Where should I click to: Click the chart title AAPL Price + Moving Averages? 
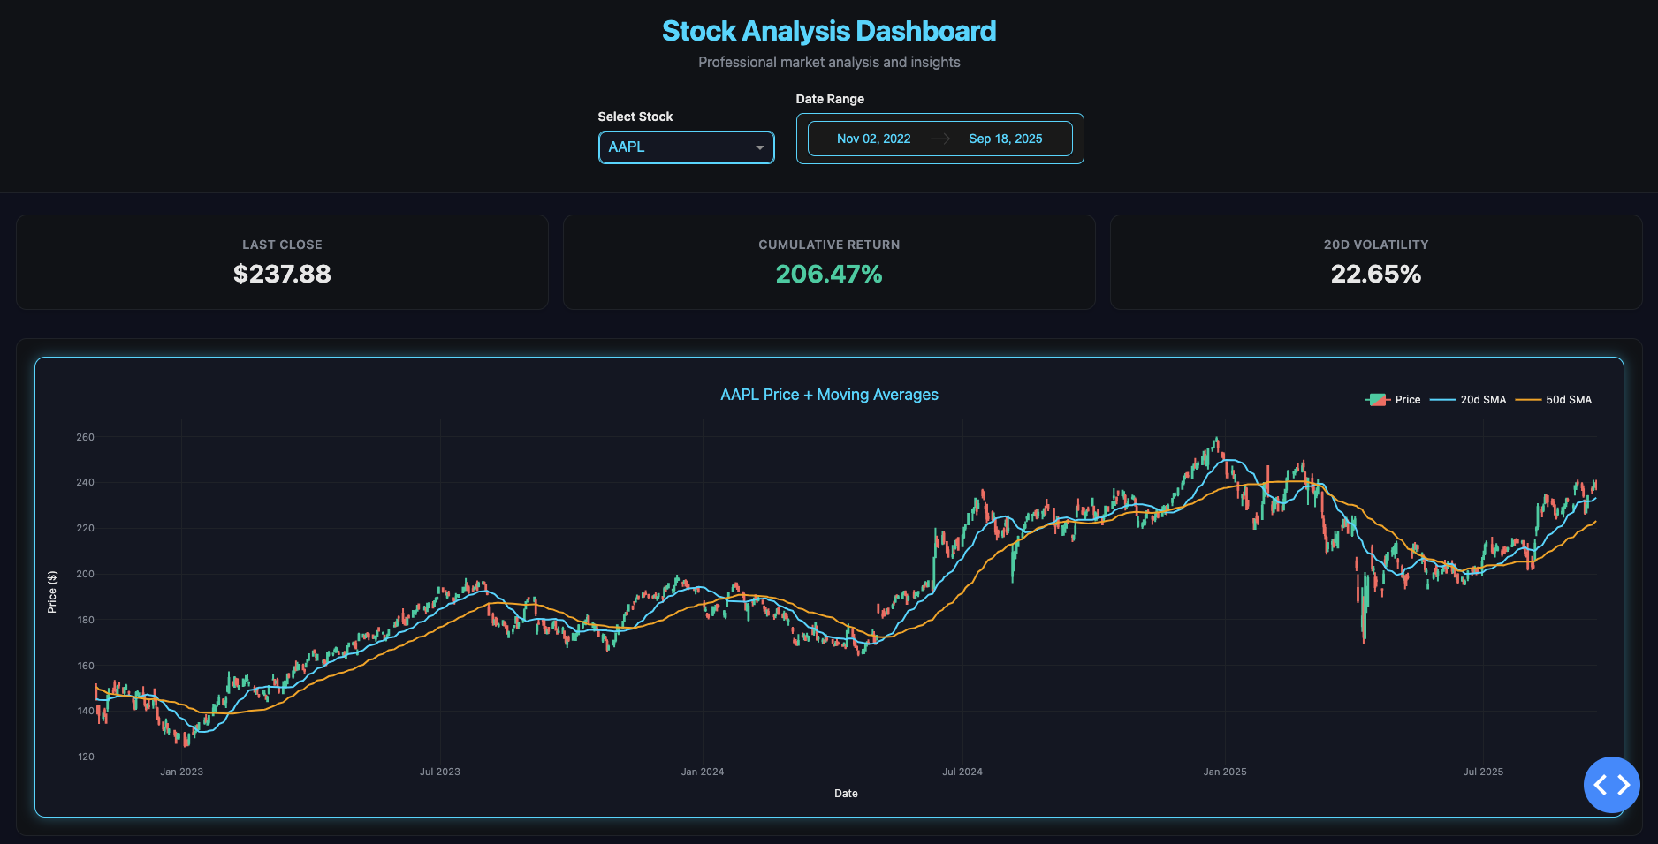point(829,395)
